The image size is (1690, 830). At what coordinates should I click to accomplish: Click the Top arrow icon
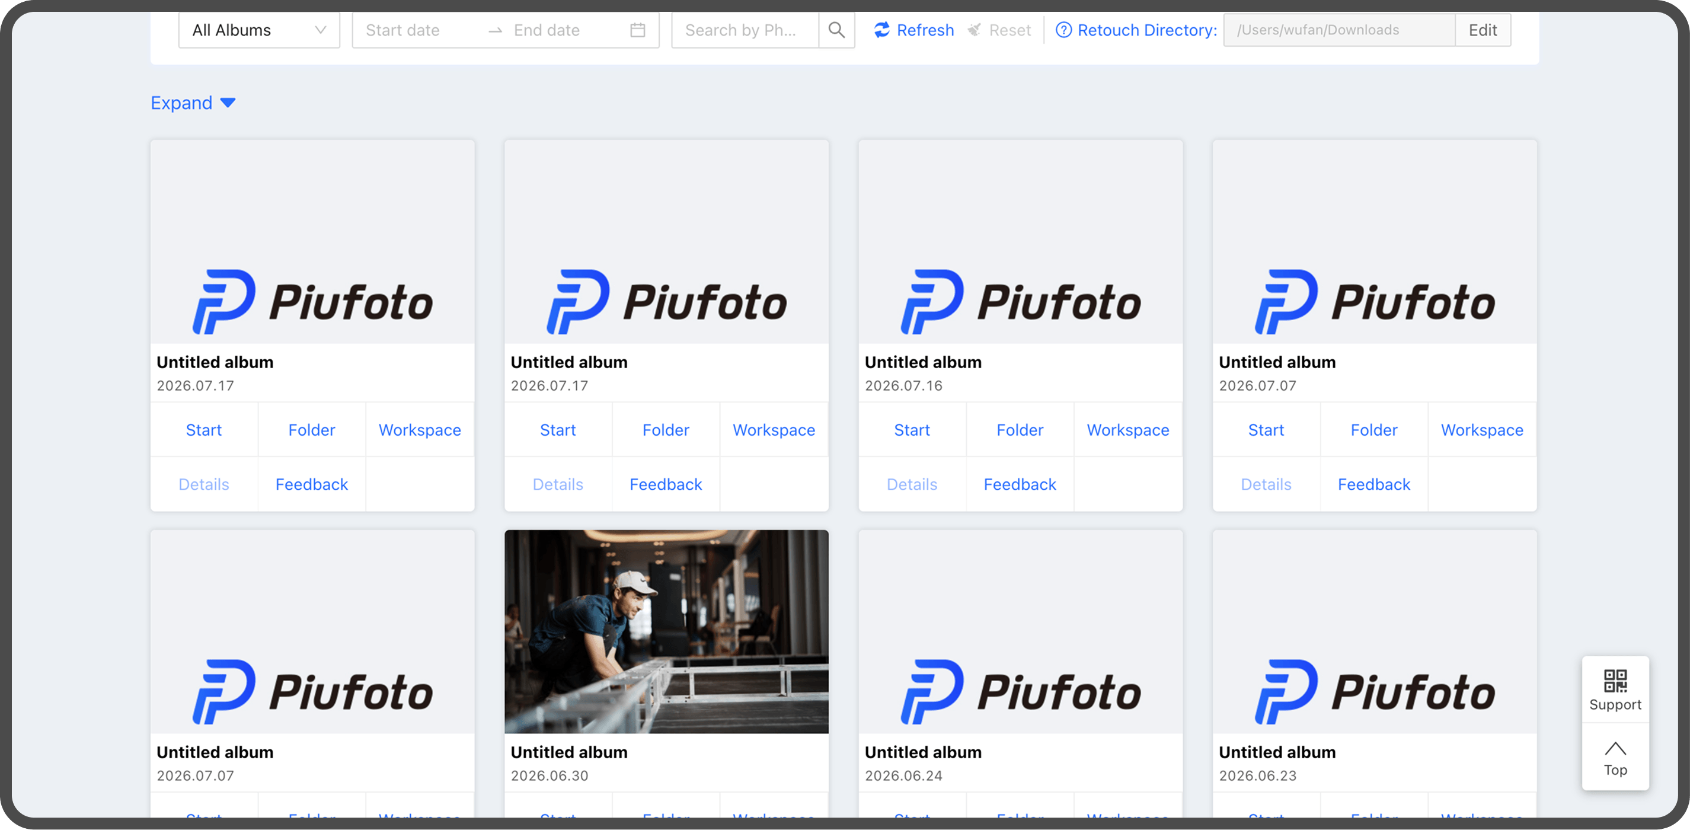pos(1615,749)
